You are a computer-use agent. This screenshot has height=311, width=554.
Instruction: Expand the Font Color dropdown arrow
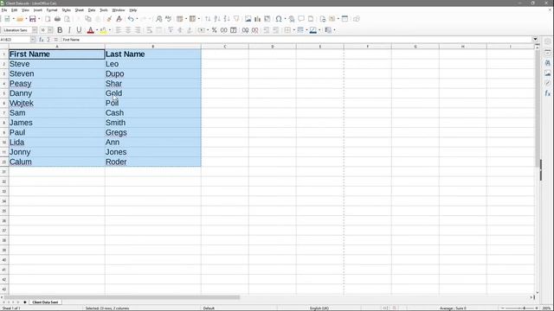(x=97, y=30)
